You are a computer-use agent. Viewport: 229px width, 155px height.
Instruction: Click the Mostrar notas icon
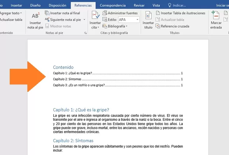coord(47,26)
